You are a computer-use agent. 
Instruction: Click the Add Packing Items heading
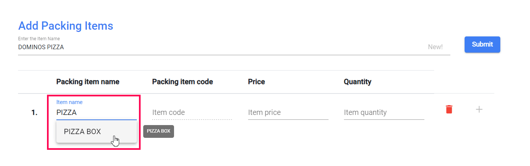coord(66,26)
